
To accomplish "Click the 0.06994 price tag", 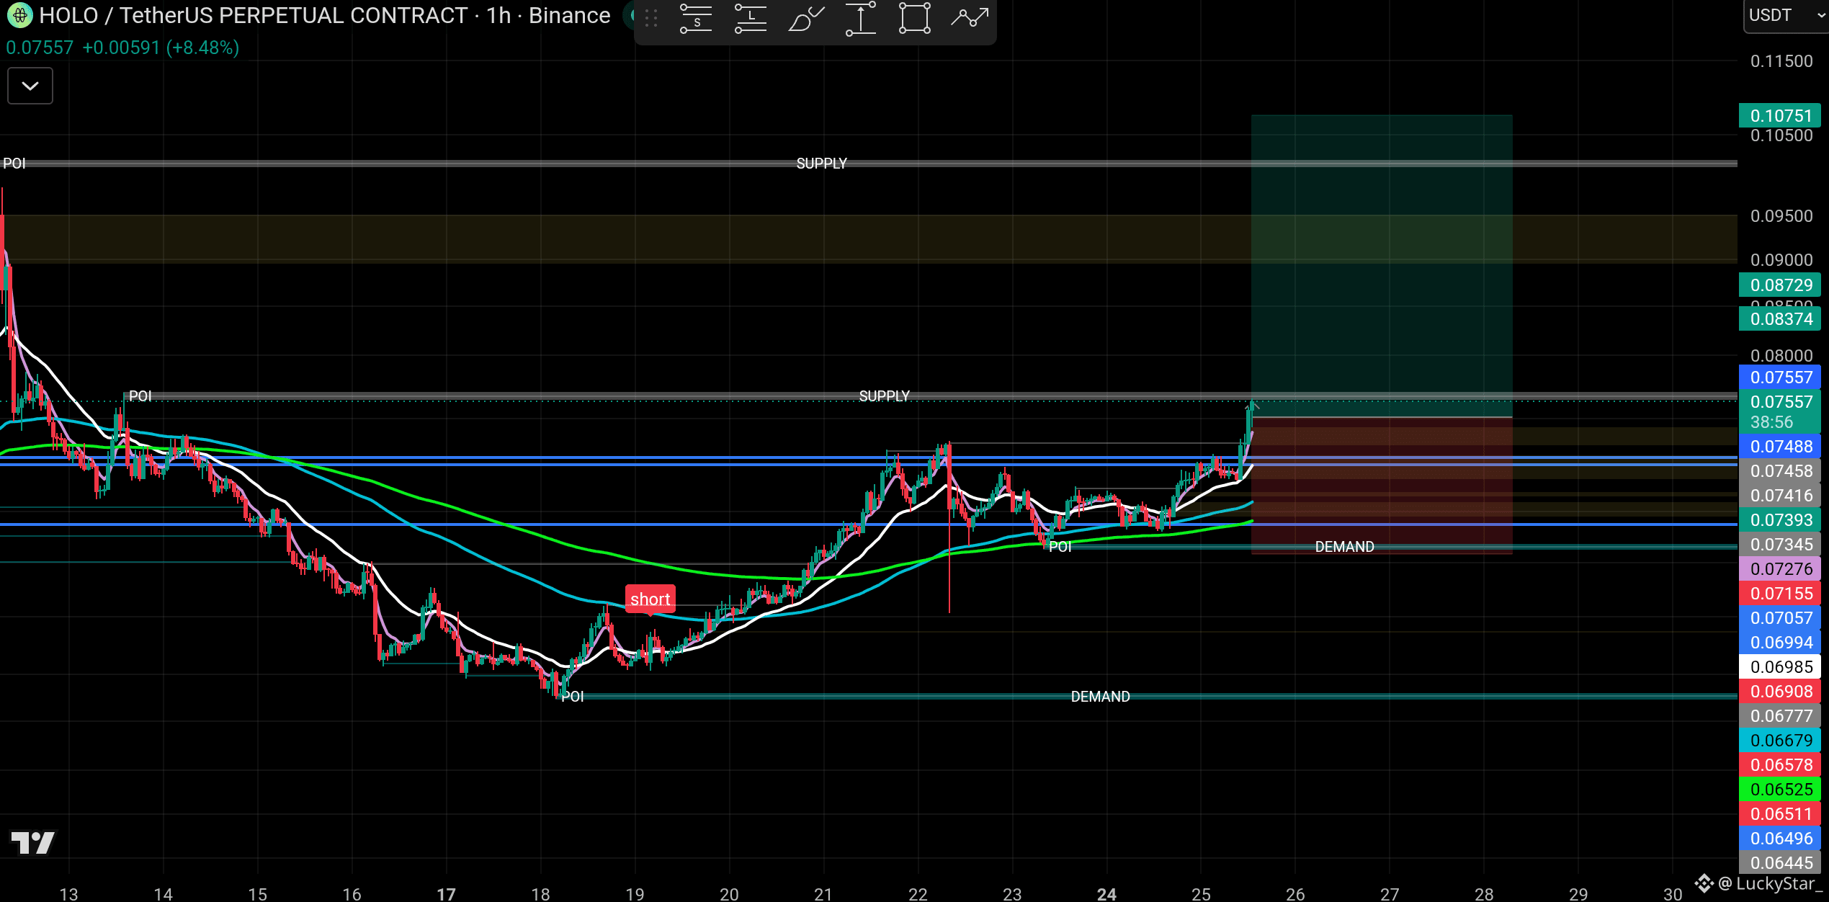I will tap(1780, 643).
